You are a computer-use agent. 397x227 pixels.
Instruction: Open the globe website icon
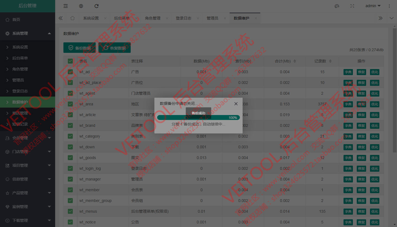pyautogui.click(x=81, y=6)
